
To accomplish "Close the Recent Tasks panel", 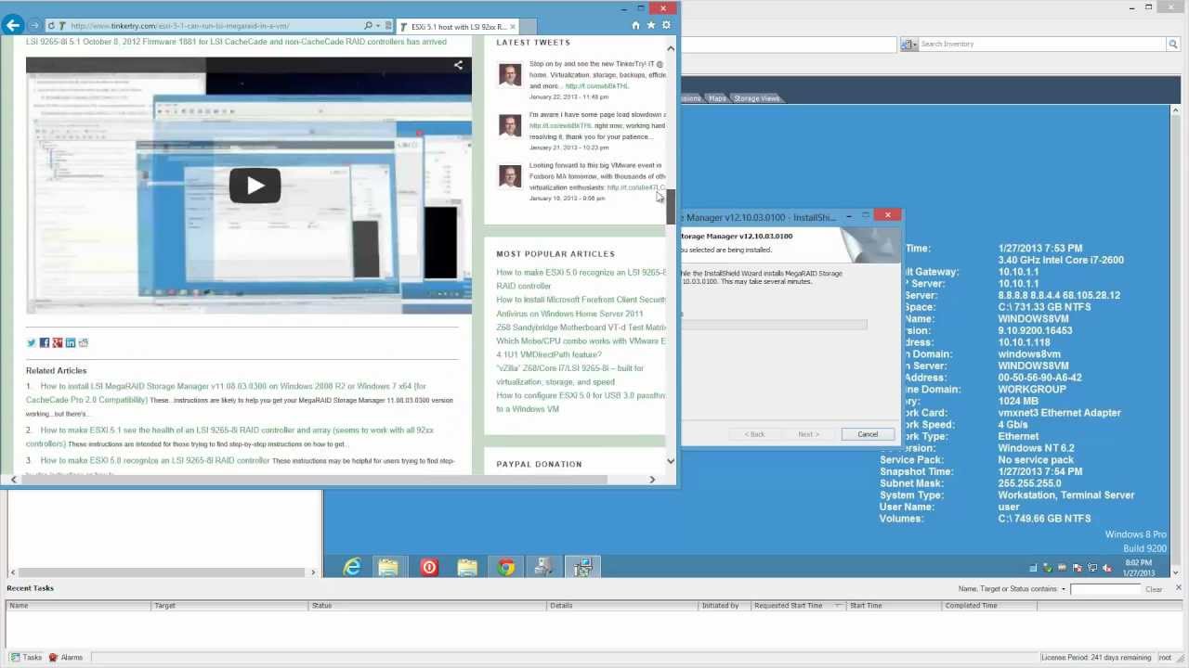I will click(1178, 587).
